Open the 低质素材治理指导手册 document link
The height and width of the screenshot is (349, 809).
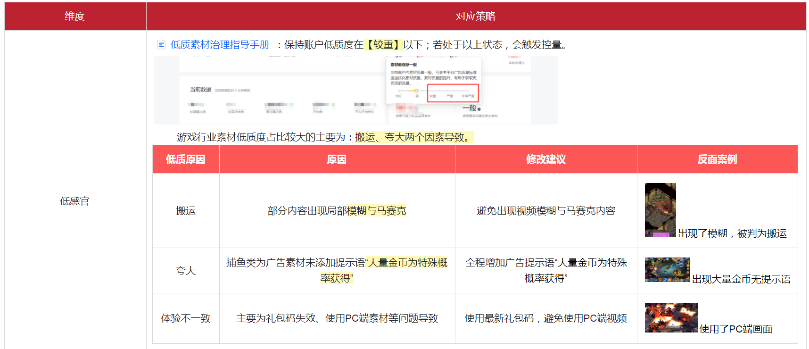click(220, 44)
